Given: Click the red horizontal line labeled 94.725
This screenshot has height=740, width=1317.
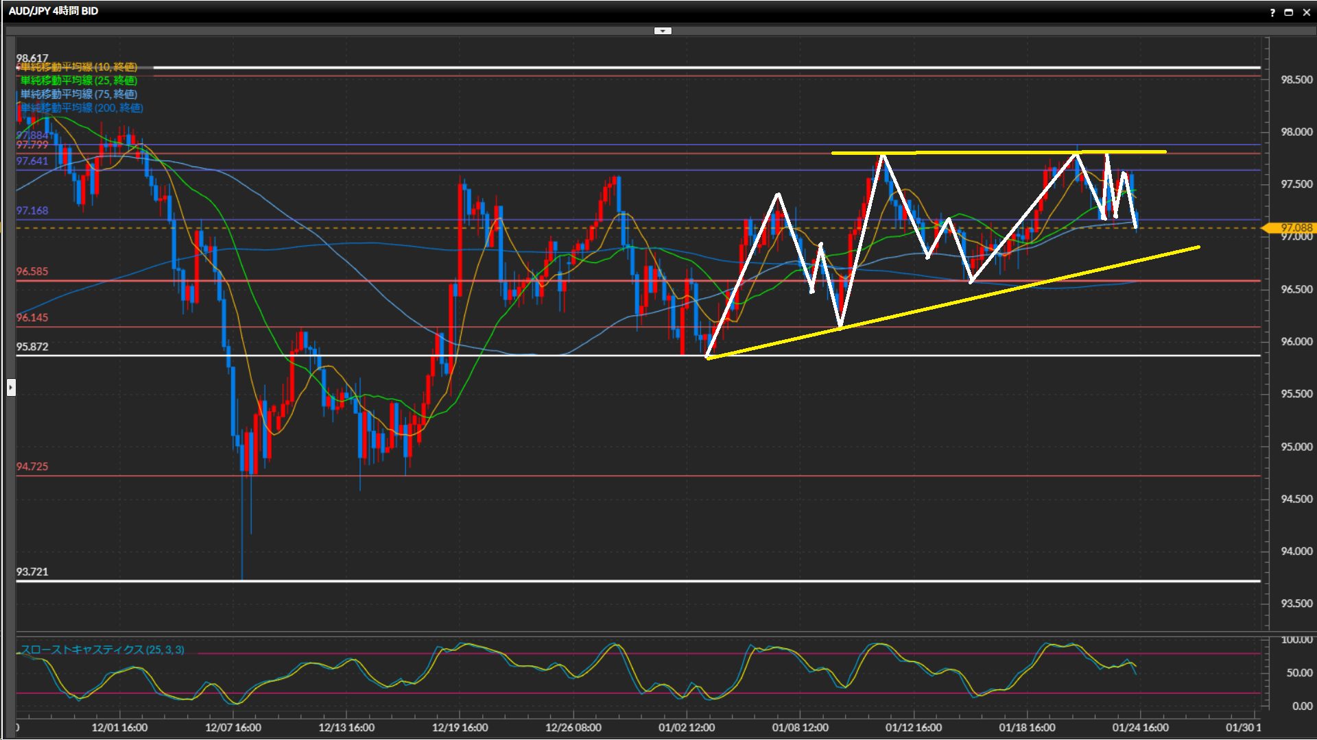Looking at the screenshot, I should (617, 476).
